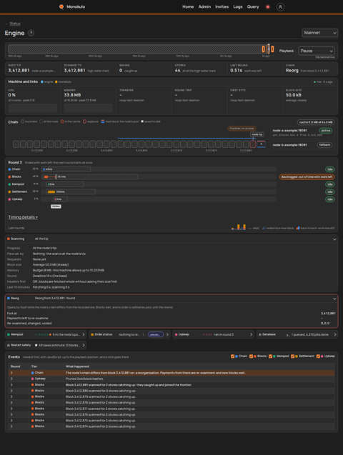Click the red status indicator in navbar
Viewport: 343px width, 455px height.
[268, 6]
